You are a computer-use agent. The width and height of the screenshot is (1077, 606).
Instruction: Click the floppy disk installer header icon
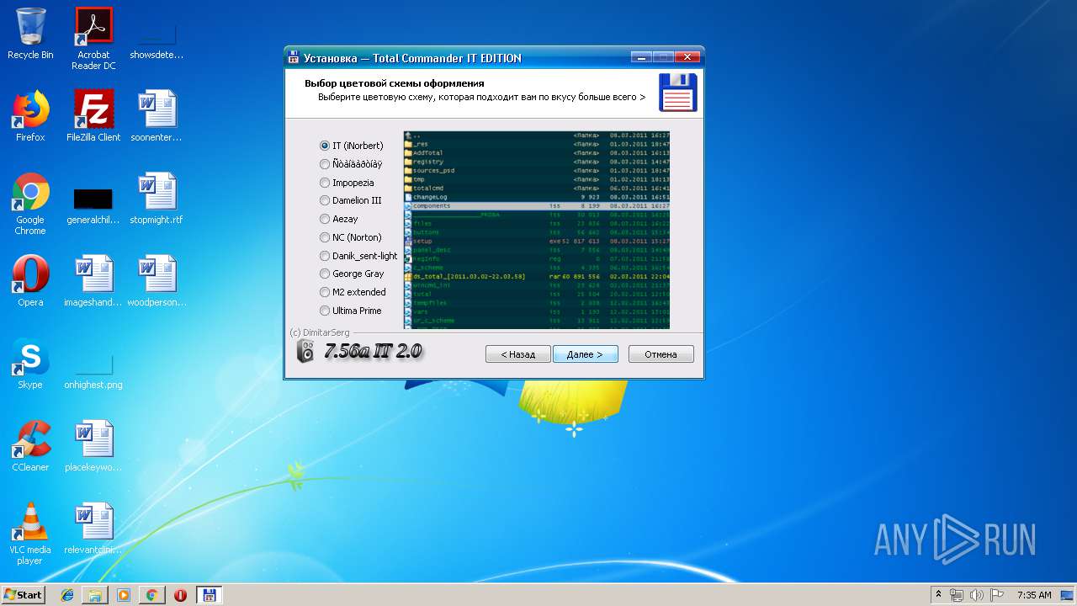coord(678,93)
